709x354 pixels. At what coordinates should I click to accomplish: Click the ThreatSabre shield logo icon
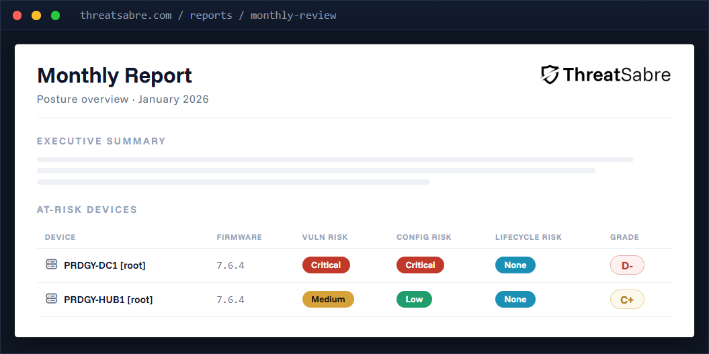(550, 75)
